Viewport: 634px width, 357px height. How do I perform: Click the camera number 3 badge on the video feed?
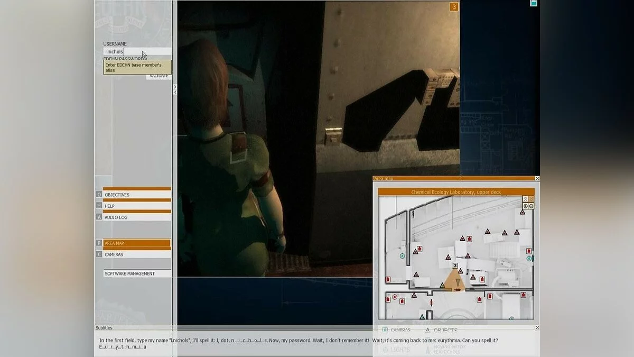(453, 7)
